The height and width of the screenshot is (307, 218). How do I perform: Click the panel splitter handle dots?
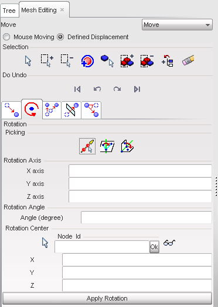click(x=216, y=187)
